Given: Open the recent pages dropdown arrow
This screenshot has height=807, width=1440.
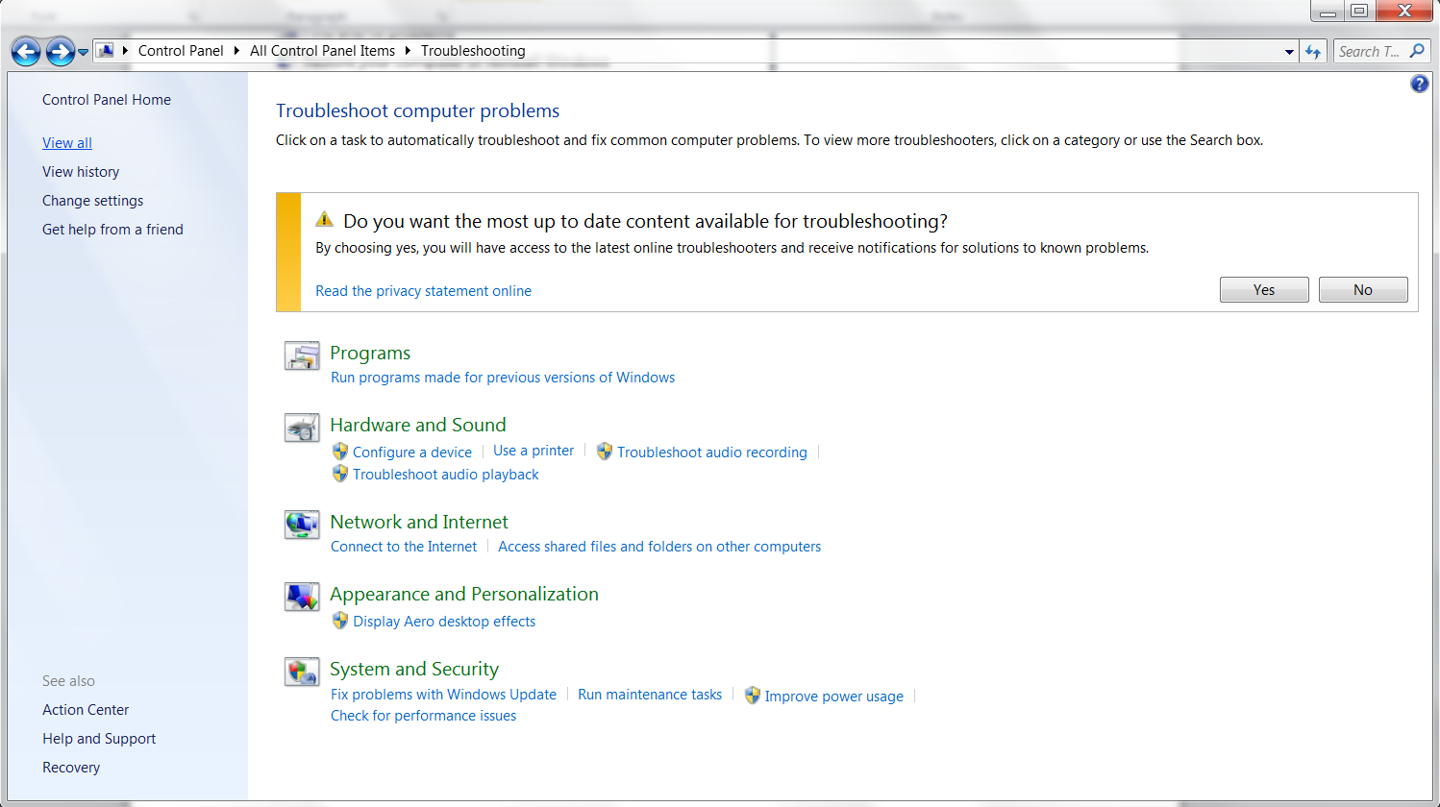Looking at the screenshot, I should [x=84, y=52].
